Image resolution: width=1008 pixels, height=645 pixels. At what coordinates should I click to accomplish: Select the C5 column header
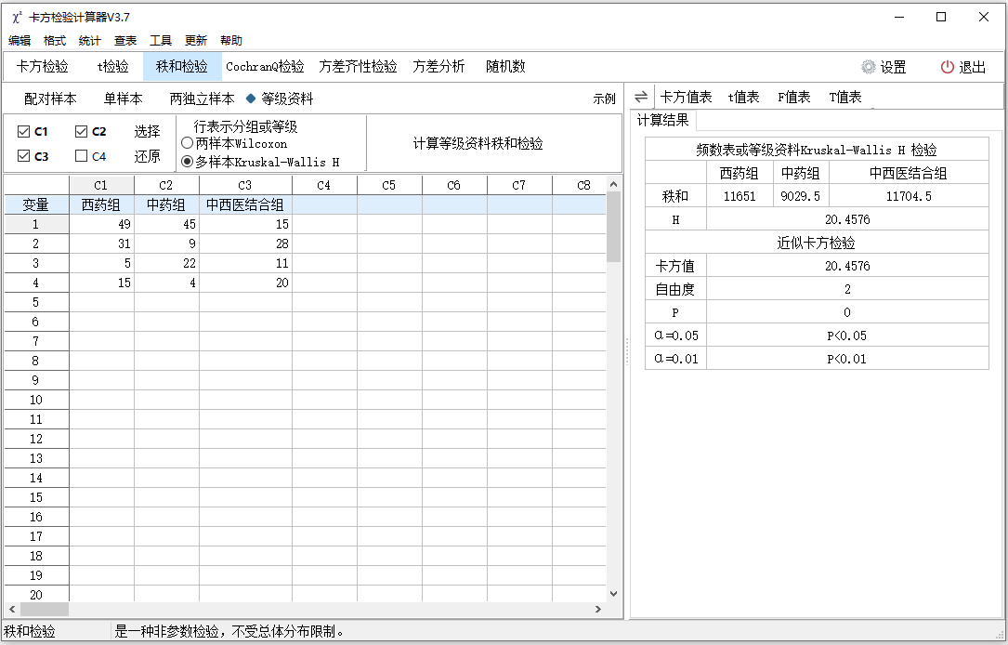click(389, 185)
